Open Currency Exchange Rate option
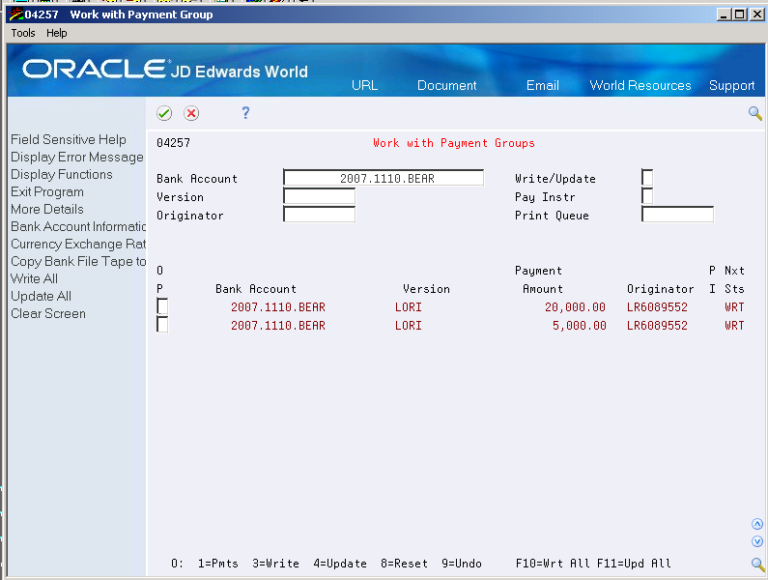Screen dimensions: 768x580 coord(78,245)
